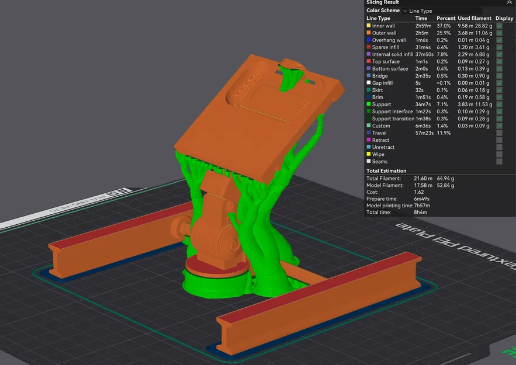The height and width of the screenshot is (365, 516).
Task: Enable Travel display checkbox
Action: [499, 133]
